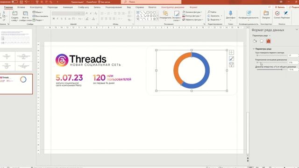
Task: Toggle text shadow S formatting
Action: (x=65, y=19)
